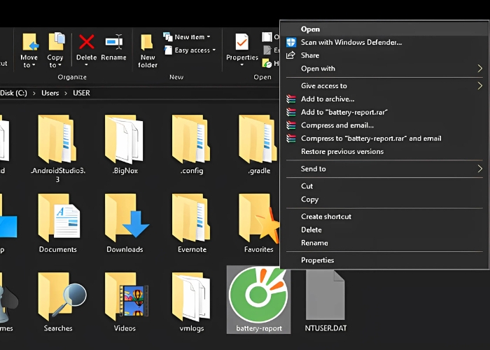Select the Favorites folder icon
The image size is (490, 350).
pos(258,217)
